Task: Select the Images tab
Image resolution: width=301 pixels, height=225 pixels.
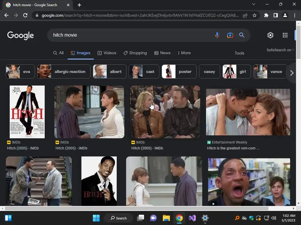Action: 81,53
